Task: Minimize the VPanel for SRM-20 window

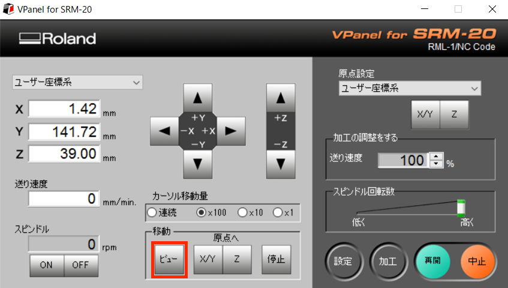Action: click(x=425, y=9)
